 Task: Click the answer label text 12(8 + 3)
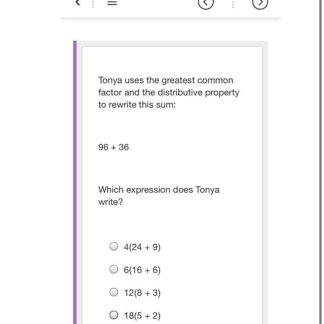[x=142, y=293]
